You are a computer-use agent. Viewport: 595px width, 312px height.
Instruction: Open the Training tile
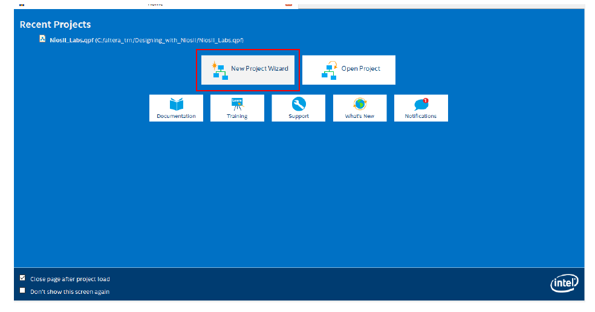[x=237, y=108]
